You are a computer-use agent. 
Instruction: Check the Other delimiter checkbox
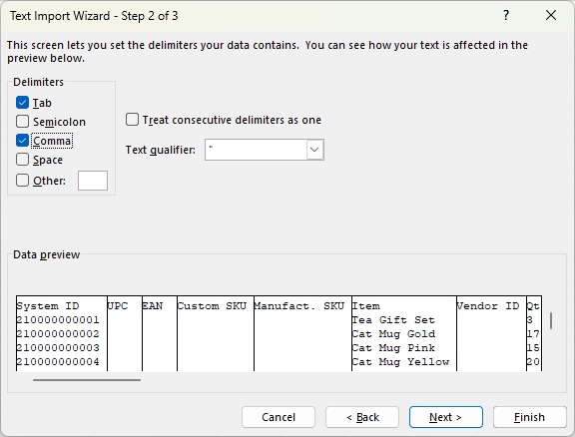point(22,181)
